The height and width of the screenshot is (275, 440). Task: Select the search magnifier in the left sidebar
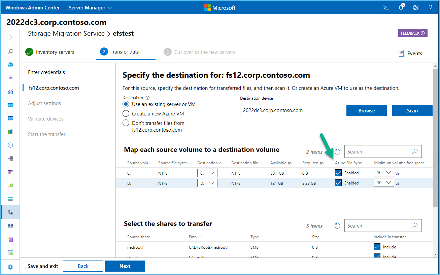pos(10,51)
